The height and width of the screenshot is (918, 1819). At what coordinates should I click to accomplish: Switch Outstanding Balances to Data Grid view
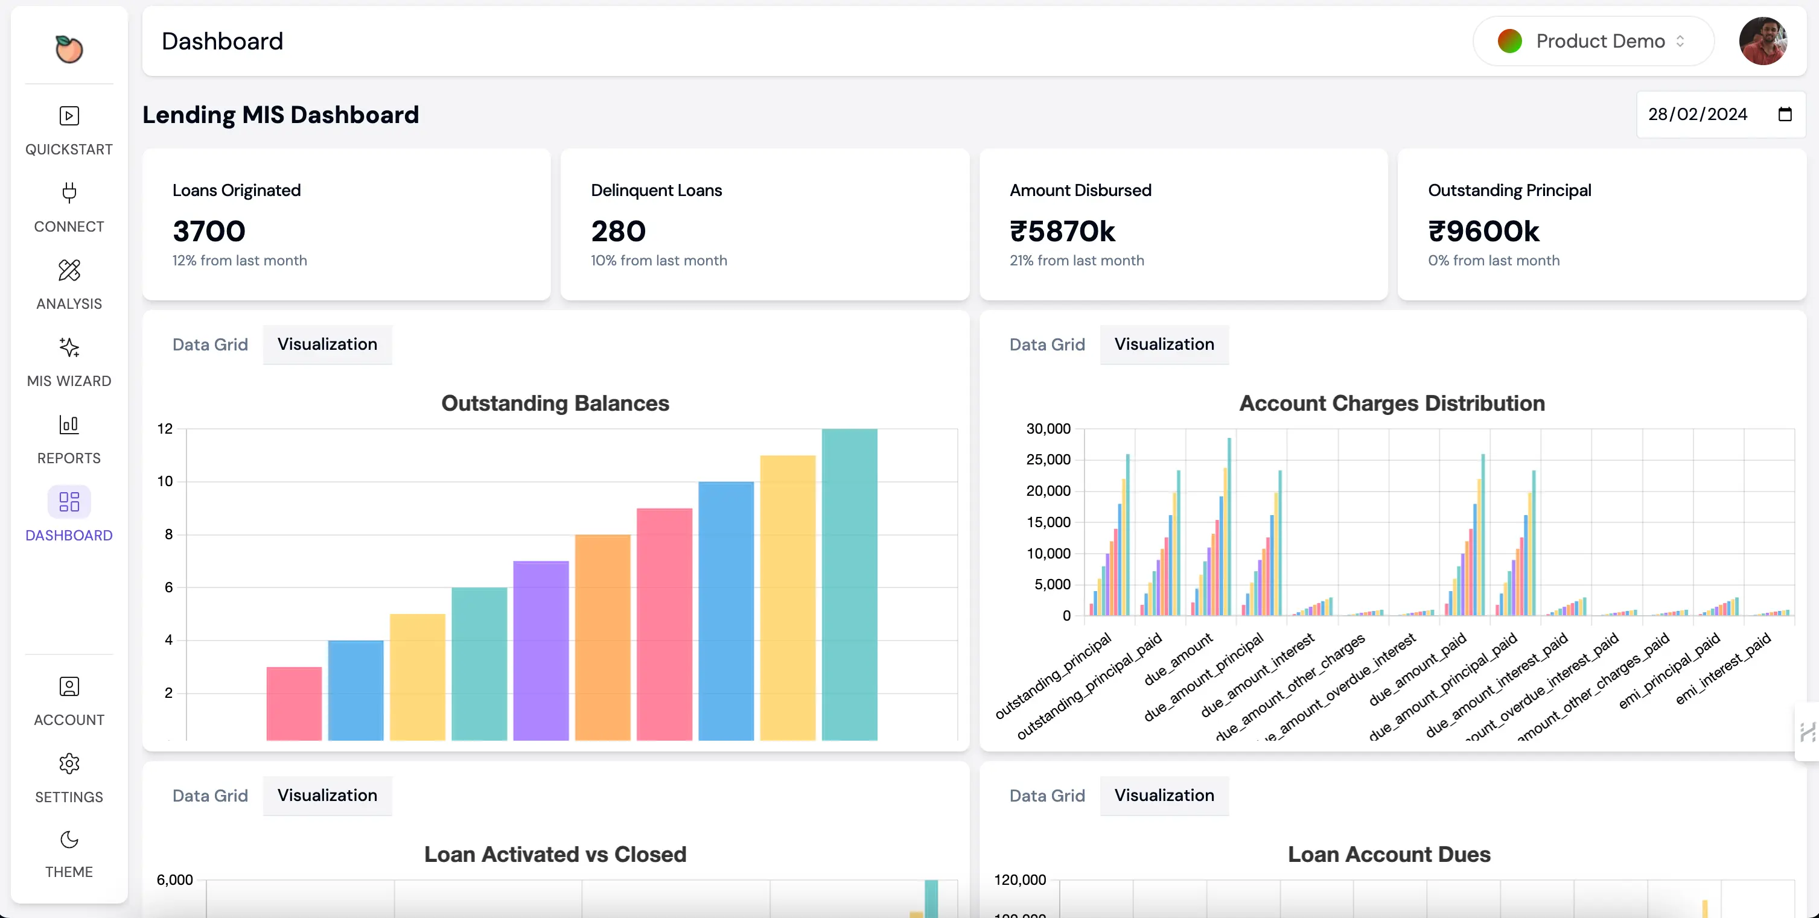pyautogui.click(x=209, y=344)
